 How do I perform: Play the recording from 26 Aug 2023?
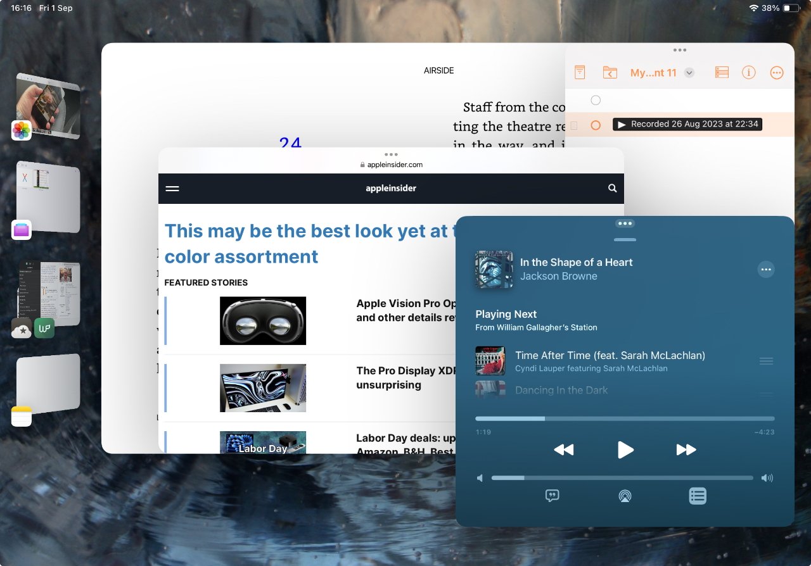[x=622, y=125]
